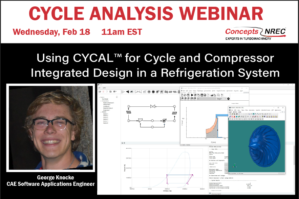This screenshot has height=199, width=299.
Task: Open the Geometry menu in AxCent window
Action: tap(252, 110)
